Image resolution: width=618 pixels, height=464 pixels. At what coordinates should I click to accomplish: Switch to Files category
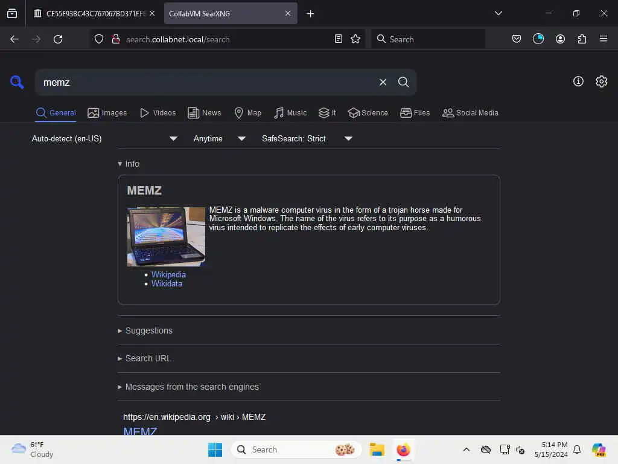click(x=415, y=113)
